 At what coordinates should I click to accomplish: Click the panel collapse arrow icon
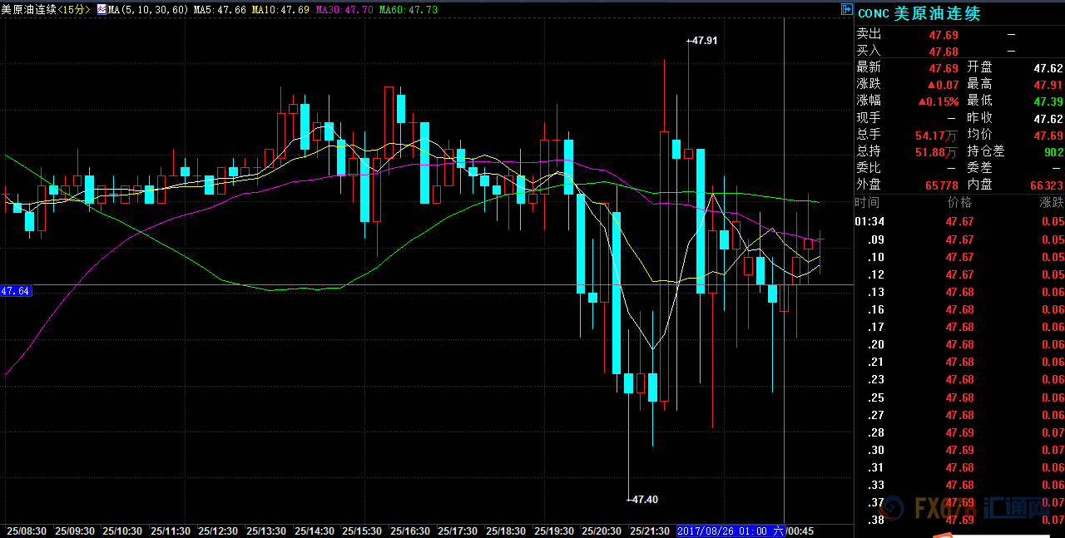847,10
